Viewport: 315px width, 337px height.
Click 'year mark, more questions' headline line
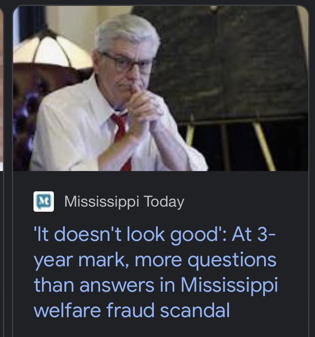coord(155,260)
